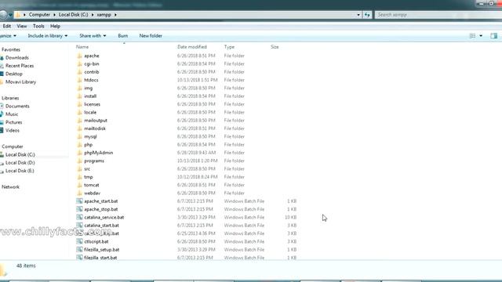Select the mysql folder icon
Image resolution: width=502 pixels, height=282 pixels.
tap(80, 136)
